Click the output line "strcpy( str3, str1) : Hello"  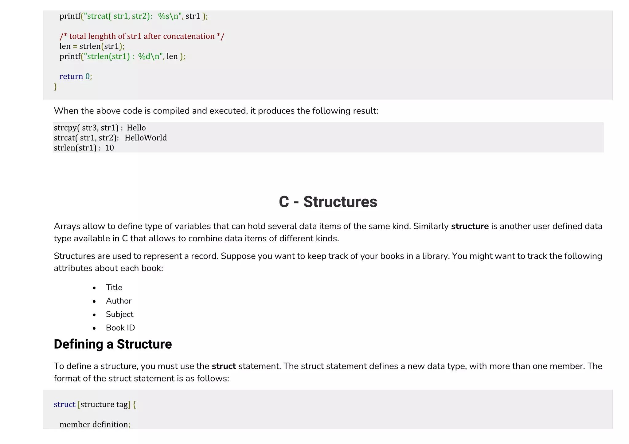(x=100, y=128)
